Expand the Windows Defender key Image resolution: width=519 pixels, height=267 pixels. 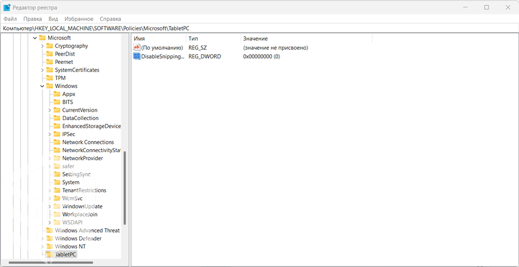pos(43,238)
